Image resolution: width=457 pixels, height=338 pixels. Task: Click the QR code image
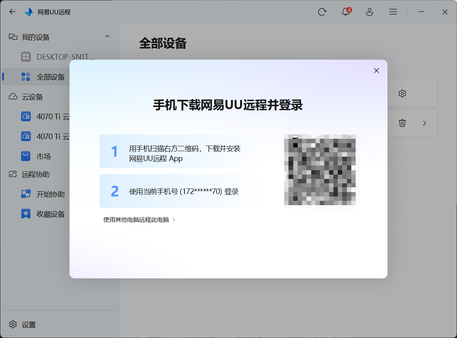pyautogui.click(x=320, y=170)
